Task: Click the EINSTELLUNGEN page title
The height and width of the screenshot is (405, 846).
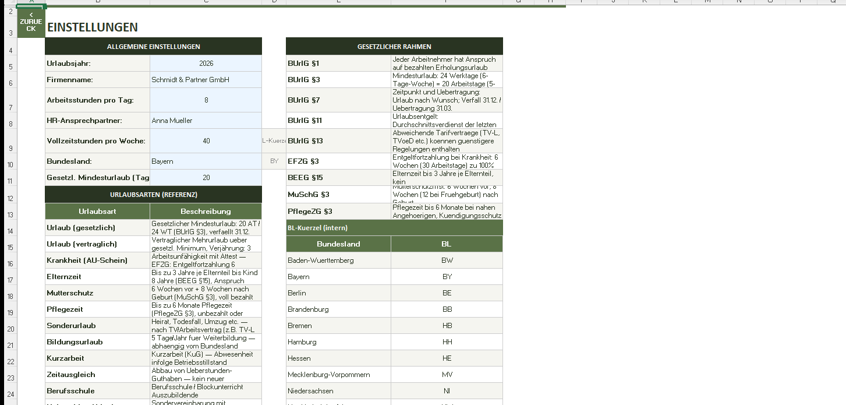Action: click(92, 27)
